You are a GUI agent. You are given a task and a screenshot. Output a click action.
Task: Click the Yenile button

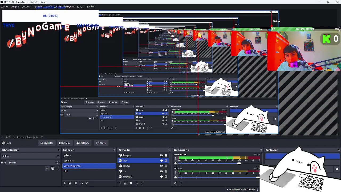(101, 143)
